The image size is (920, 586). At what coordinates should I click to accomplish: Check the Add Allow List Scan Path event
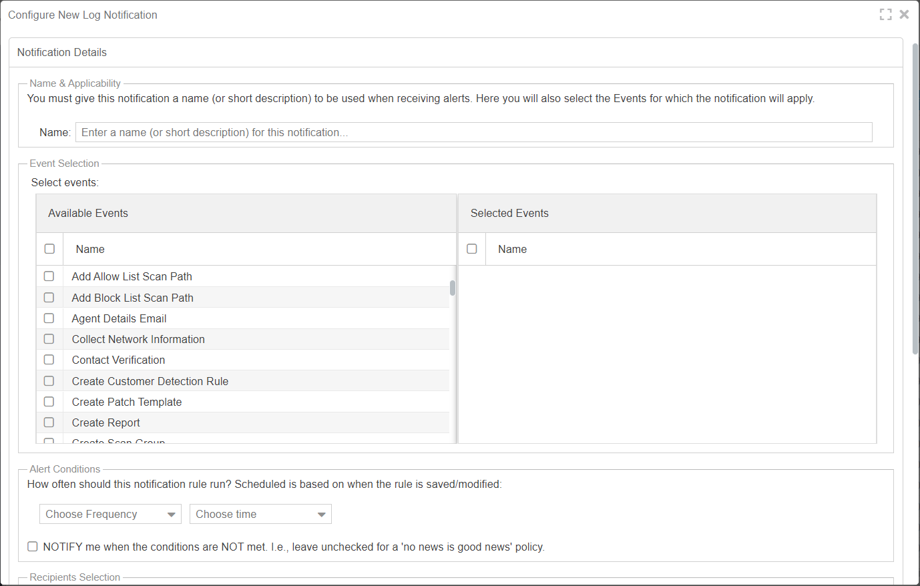tap(49, 276)
